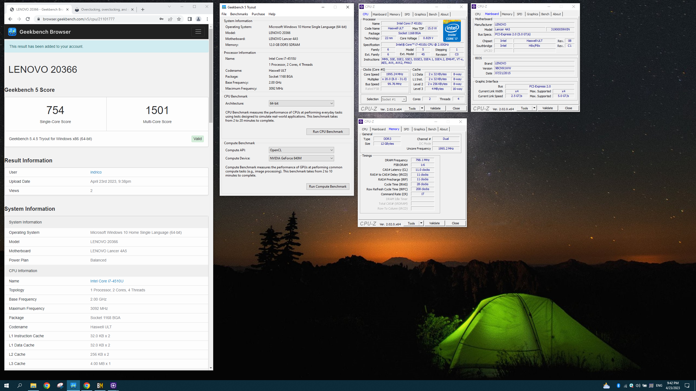The width and height of the screenshot is (696, 391).
Task: Reload the Geekbench Browser page
Action: click(28, 19)
